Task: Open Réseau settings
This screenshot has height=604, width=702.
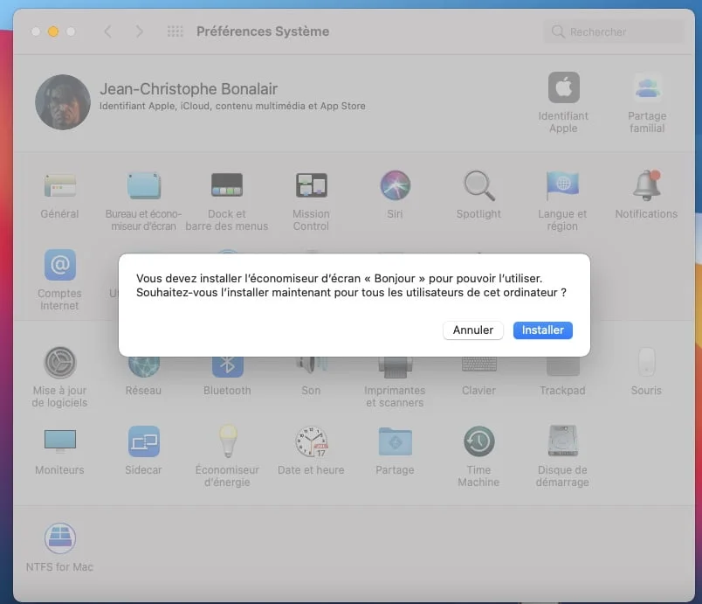Action: click(143, 363)
